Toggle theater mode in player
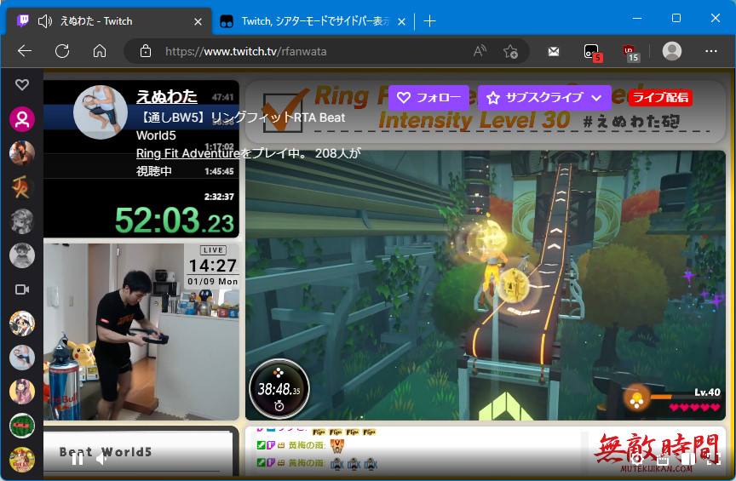This screenshot has height=481, width=736. [687, 459]
